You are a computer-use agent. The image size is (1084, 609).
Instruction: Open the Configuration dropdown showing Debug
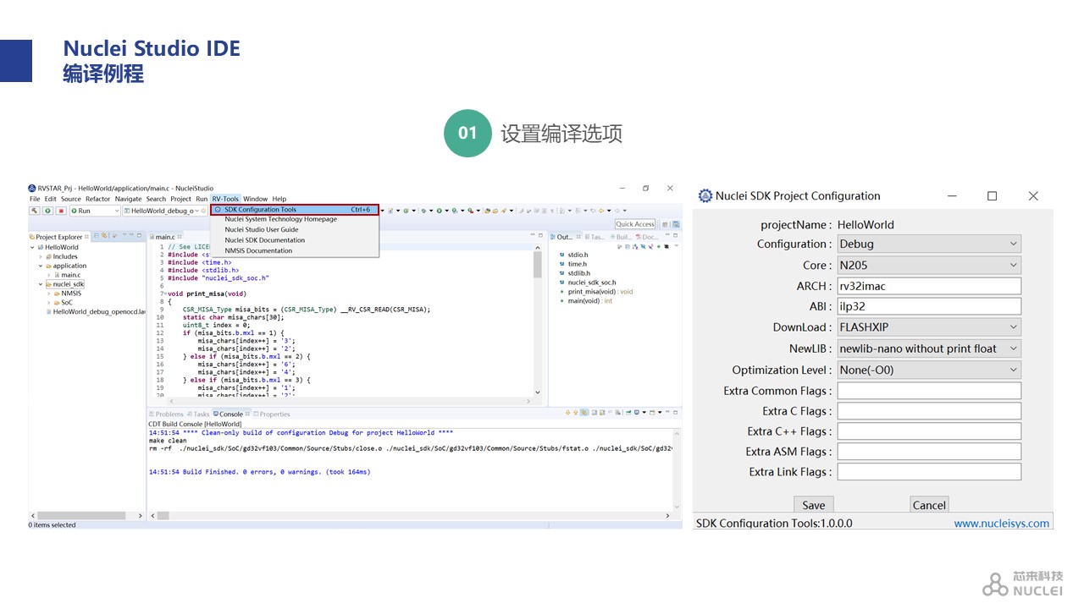(x=929, y=244)
